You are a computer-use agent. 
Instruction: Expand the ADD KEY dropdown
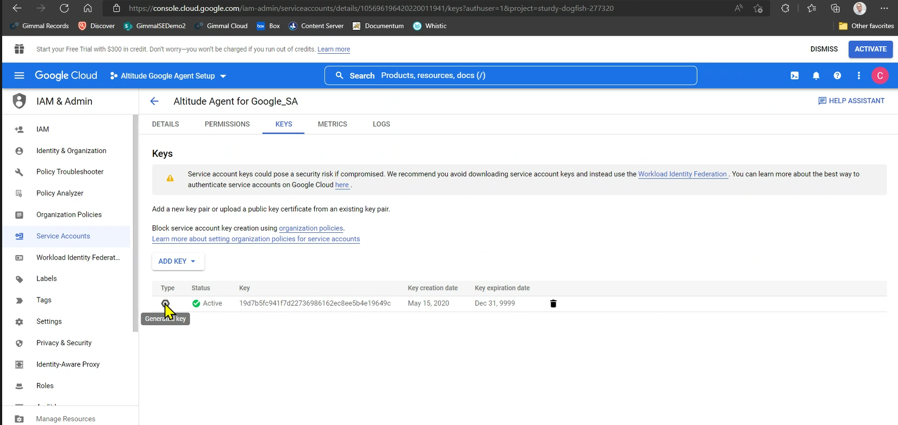(178, 261)
